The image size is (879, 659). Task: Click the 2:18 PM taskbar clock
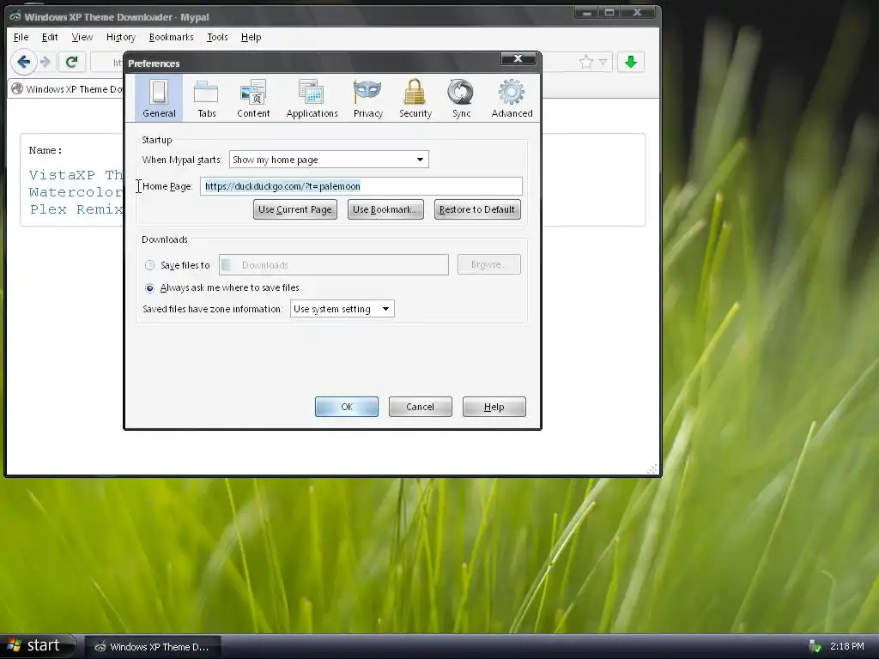pyautogui.click(x=846, y=647)
